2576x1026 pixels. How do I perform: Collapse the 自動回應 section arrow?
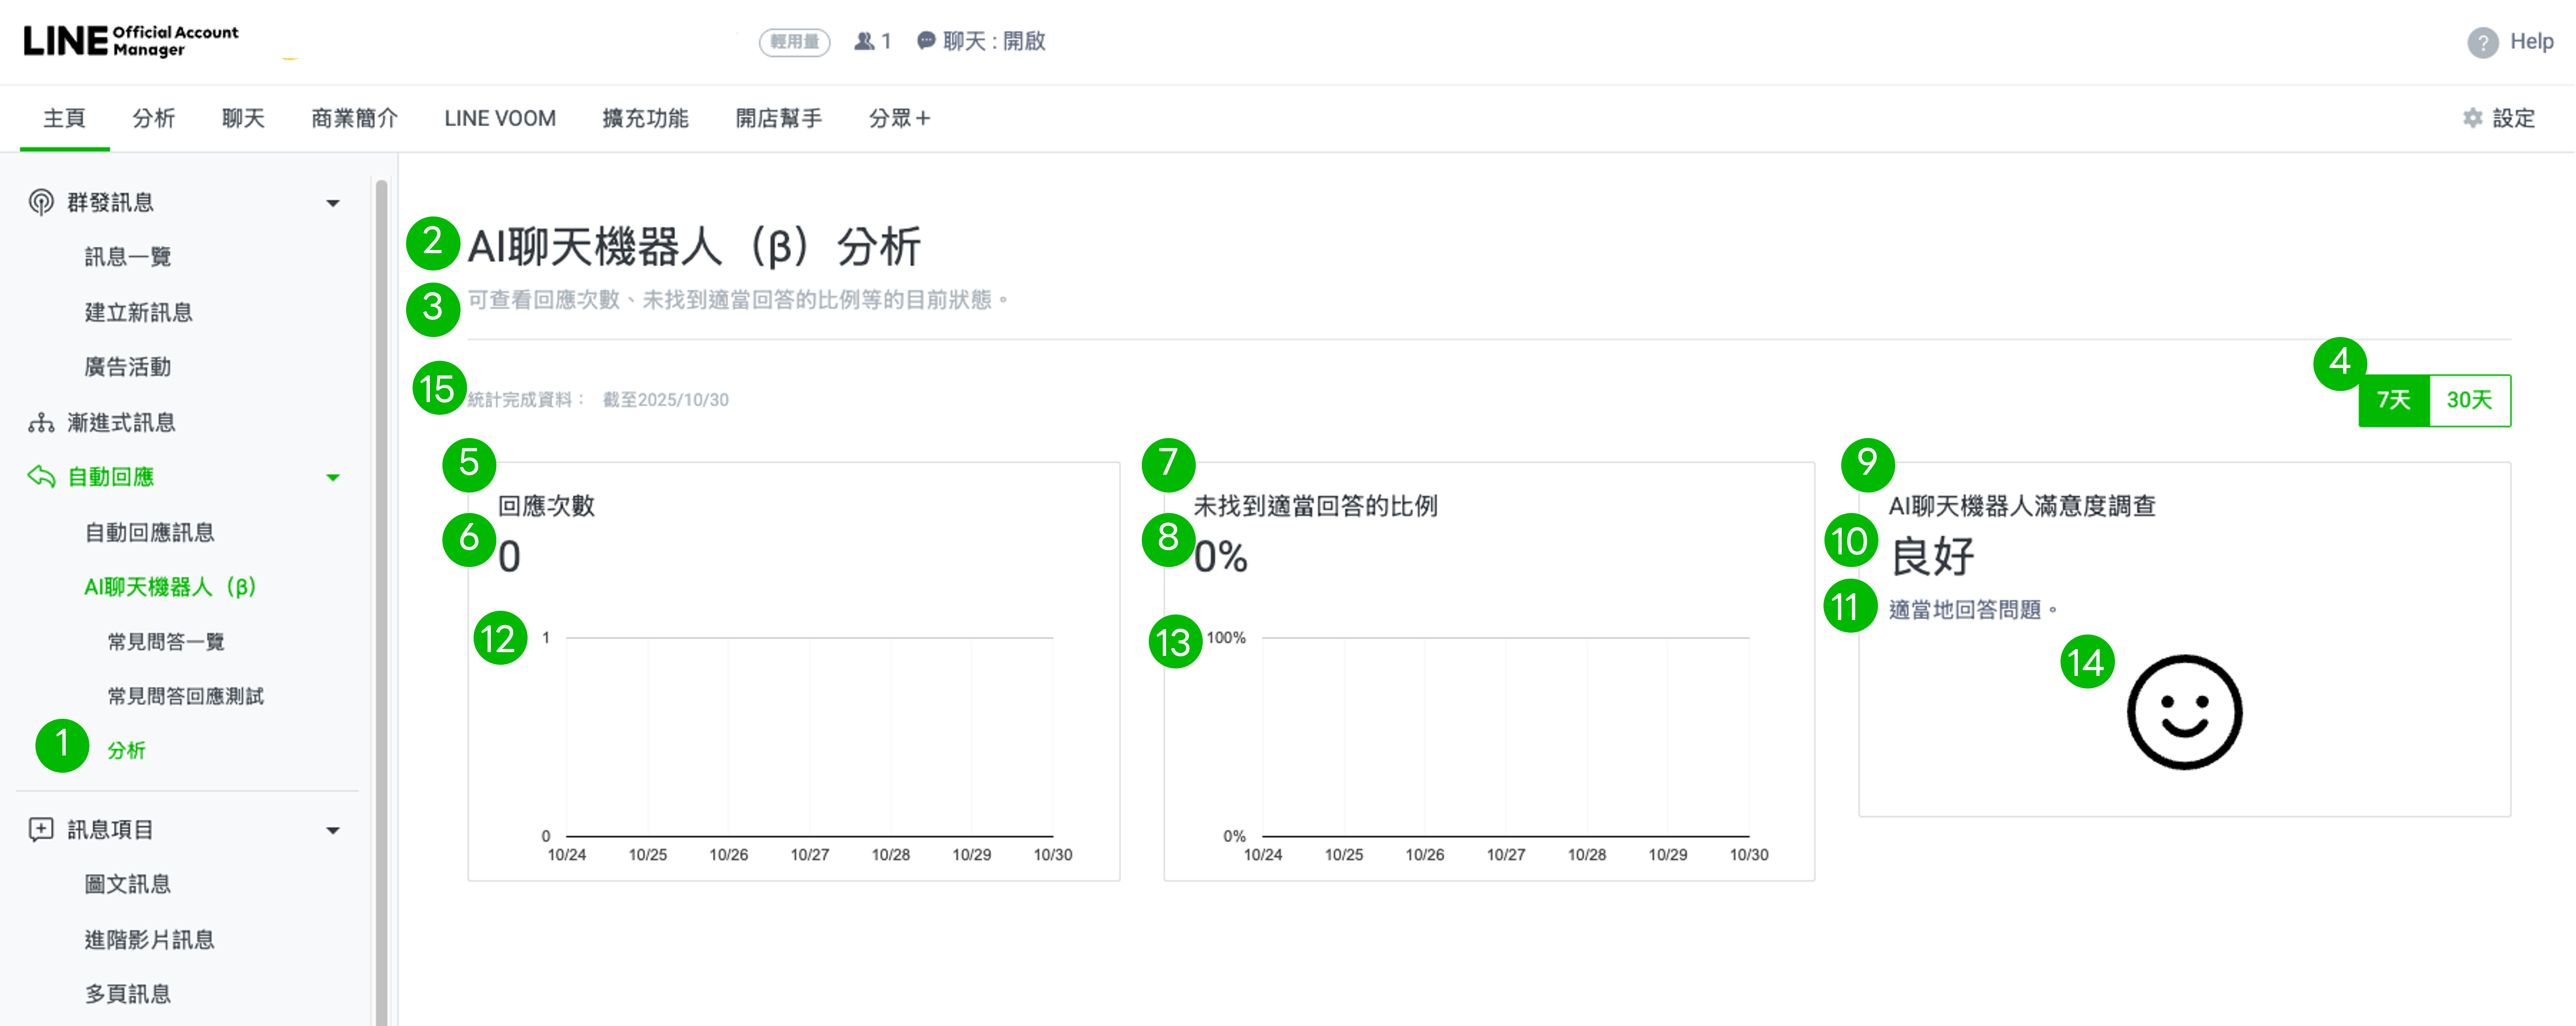[x=333, y=478]
